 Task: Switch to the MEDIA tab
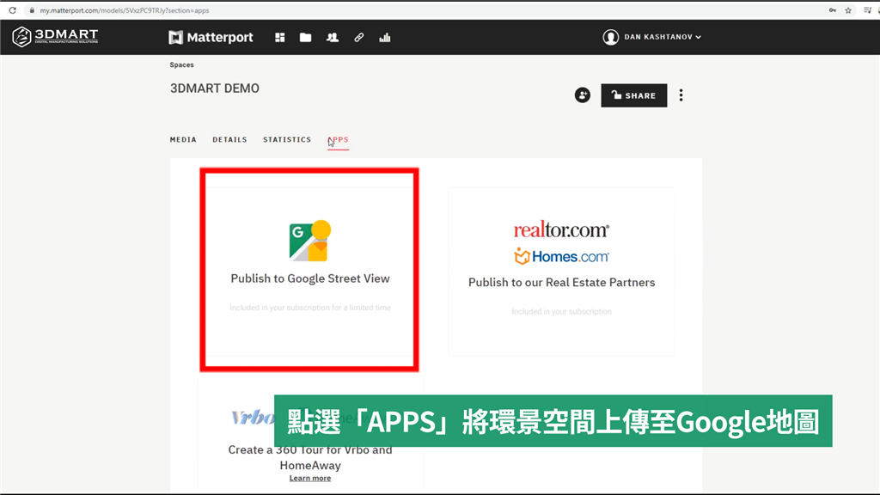click(183, 140)
